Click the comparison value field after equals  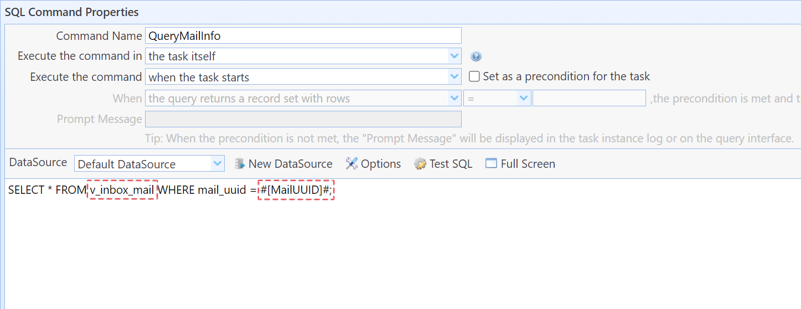pyautogui.click(x=588, y=99)
